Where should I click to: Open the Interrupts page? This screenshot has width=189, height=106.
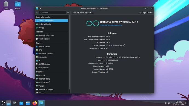pyautogui.click(x=51, y=57)
